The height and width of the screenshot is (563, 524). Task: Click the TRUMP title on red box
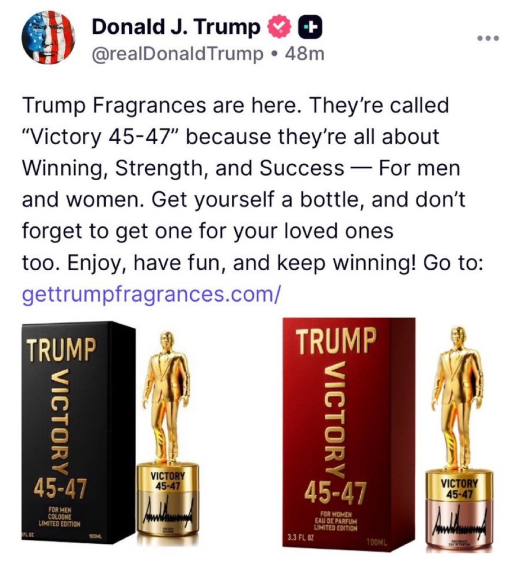click(x=336, y=341)
